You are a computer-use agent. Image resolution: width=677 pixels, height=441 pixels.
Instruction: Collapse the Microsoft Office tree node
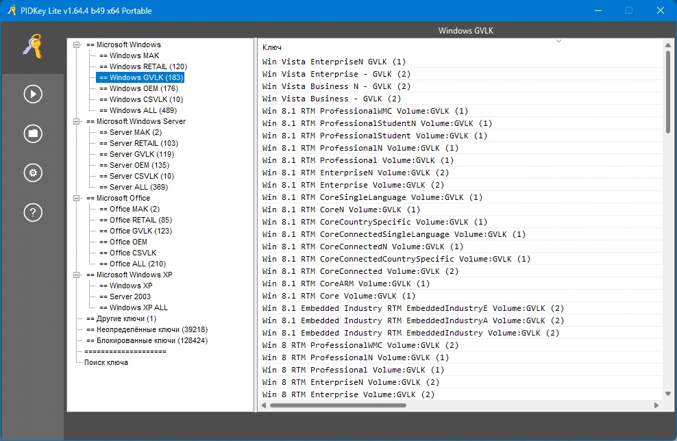pyautogui.click(x=77, y=199)
